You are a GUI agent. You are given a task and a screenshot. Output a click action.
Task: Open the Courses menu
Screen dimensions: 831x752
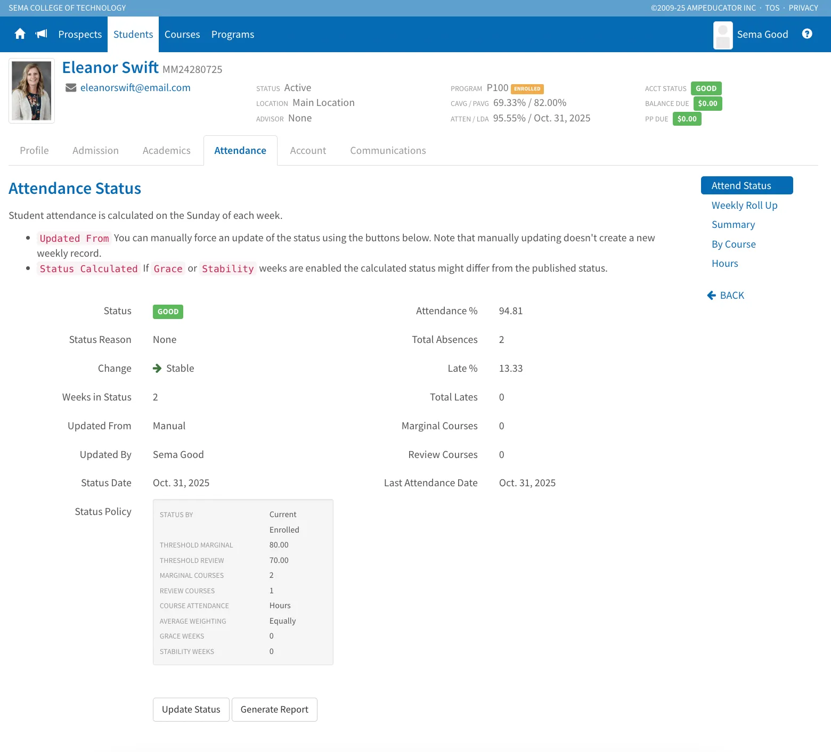pyautogui.click(x=182, y=35)
